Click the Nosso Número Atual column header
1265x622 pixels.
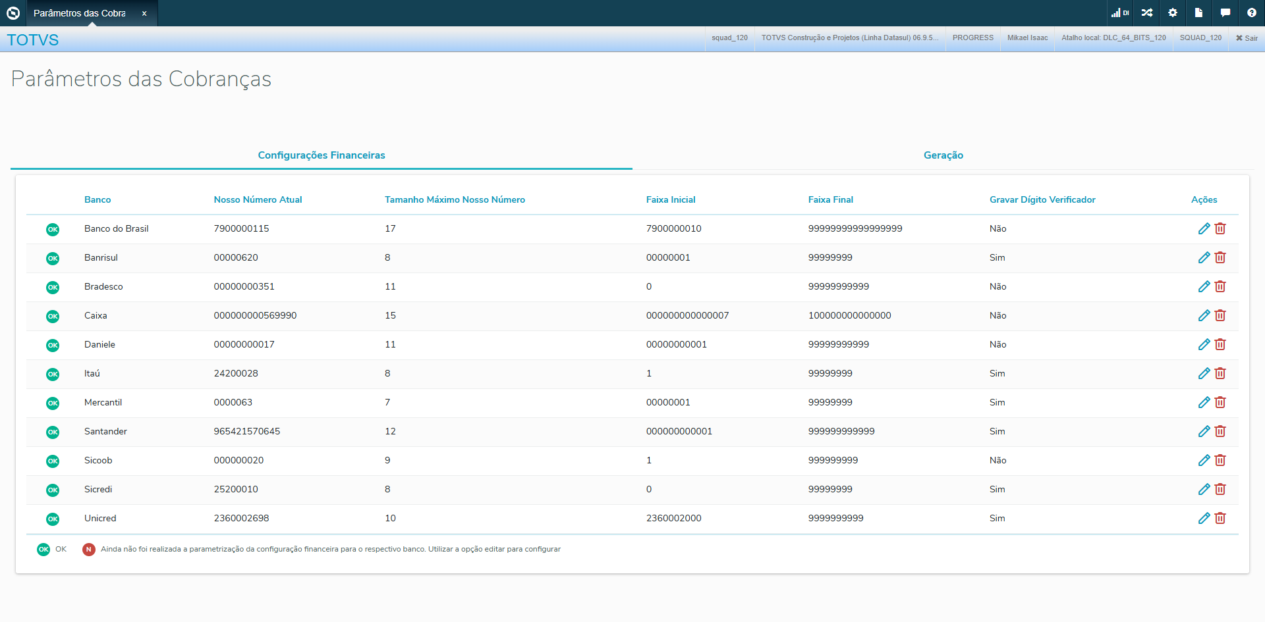(258, 199)
